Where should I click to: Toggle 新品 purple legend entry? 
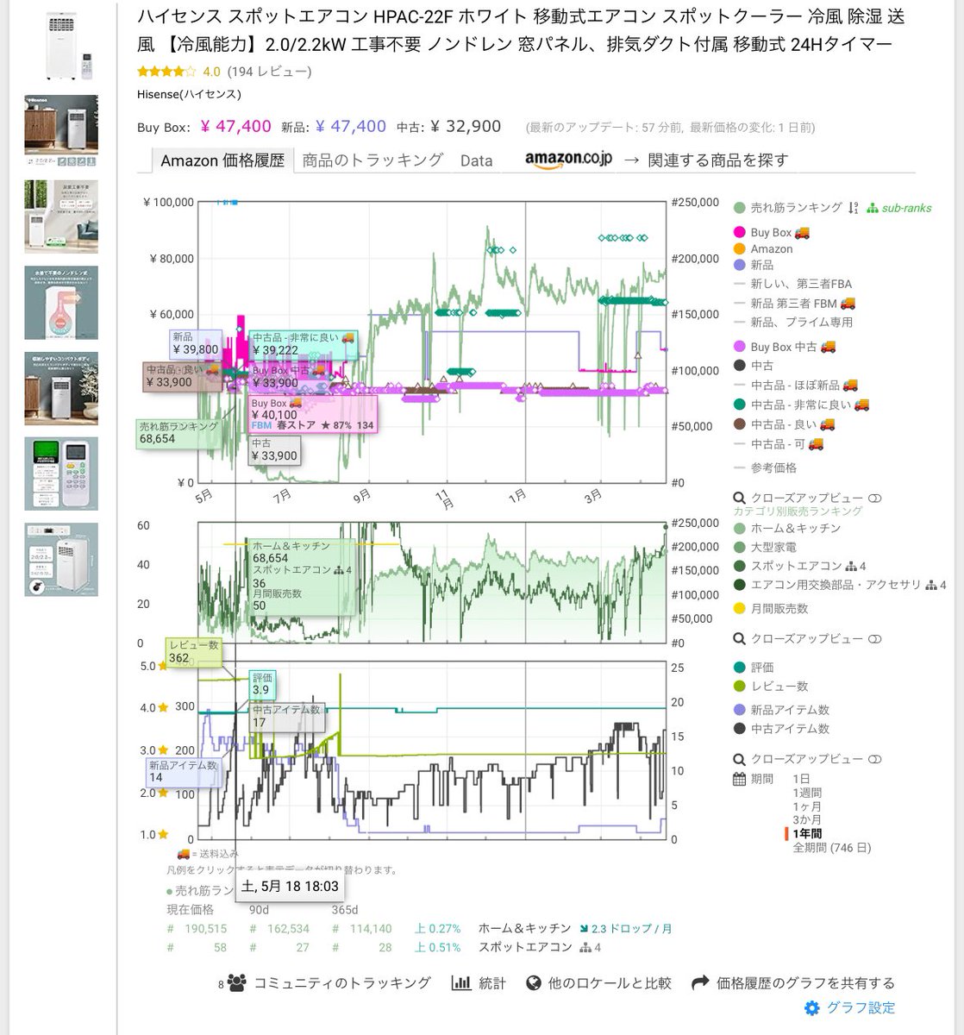pos(753,265)
